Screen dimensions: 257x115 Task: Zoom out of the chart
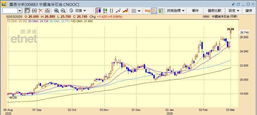click(63, 11)
